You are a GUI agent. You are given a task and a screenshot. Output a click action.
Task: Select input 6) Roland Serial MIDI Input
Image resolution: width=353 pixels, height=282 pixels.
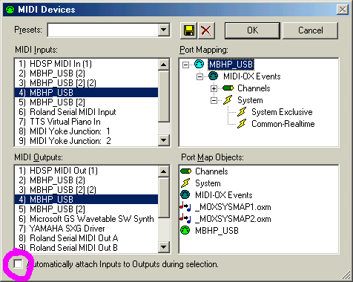[87, 112]
